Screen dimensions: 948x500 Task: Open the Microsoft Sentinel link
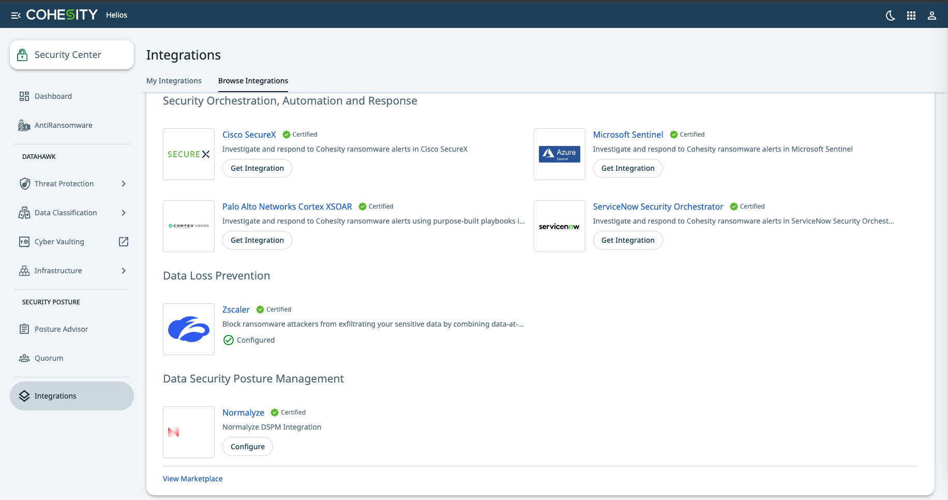click(x=628, y=135)
